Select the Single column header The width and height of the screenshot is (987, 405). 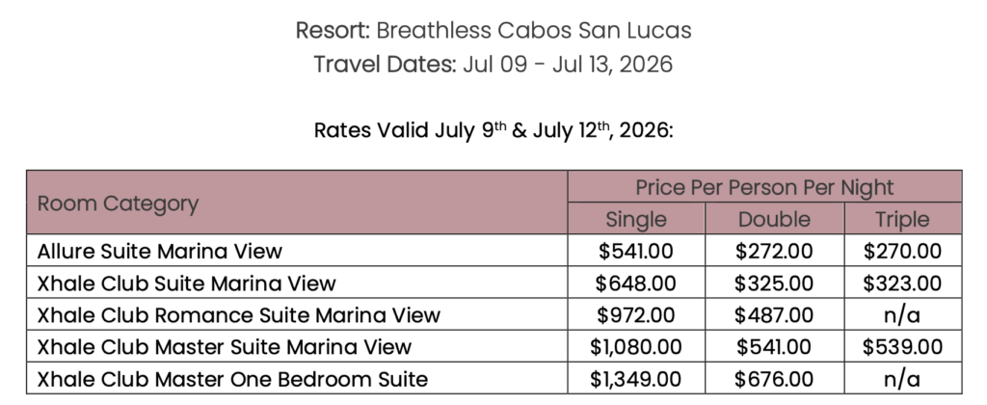(636, 219)
